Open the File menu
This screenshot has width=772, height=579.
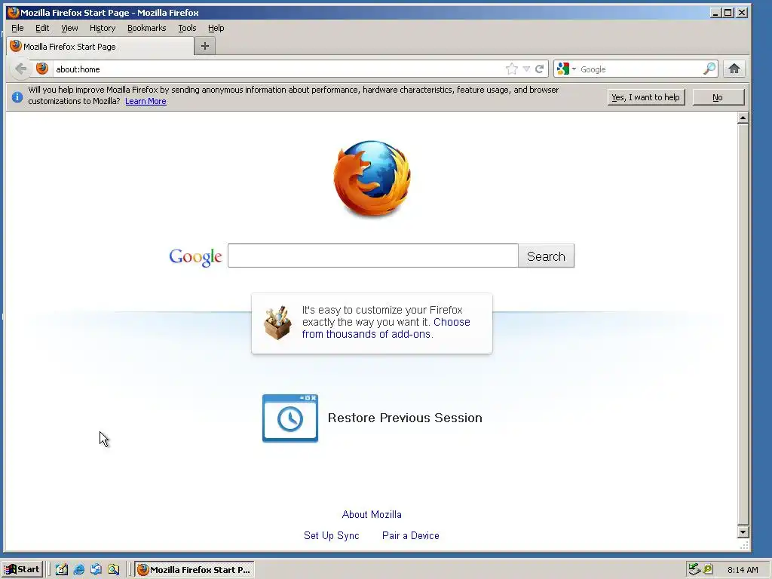(x=17, y=28)
